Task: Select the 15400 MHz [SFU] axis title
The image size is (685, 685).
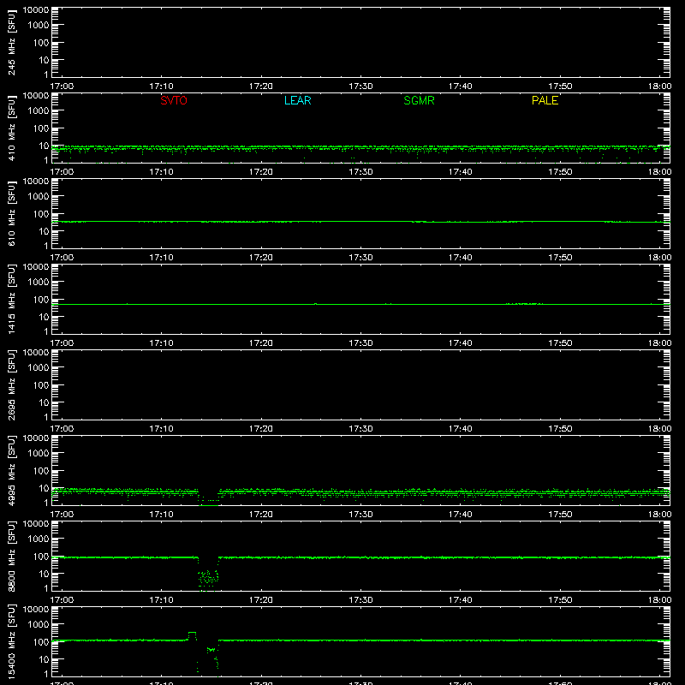Action: 11,641
